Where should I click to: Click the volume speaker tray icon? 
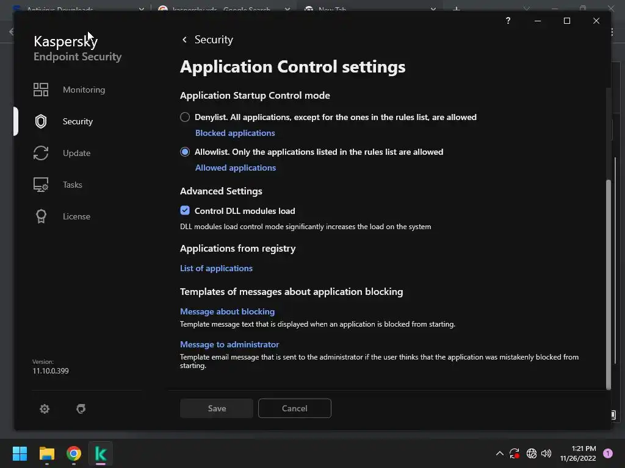[546, 453]
